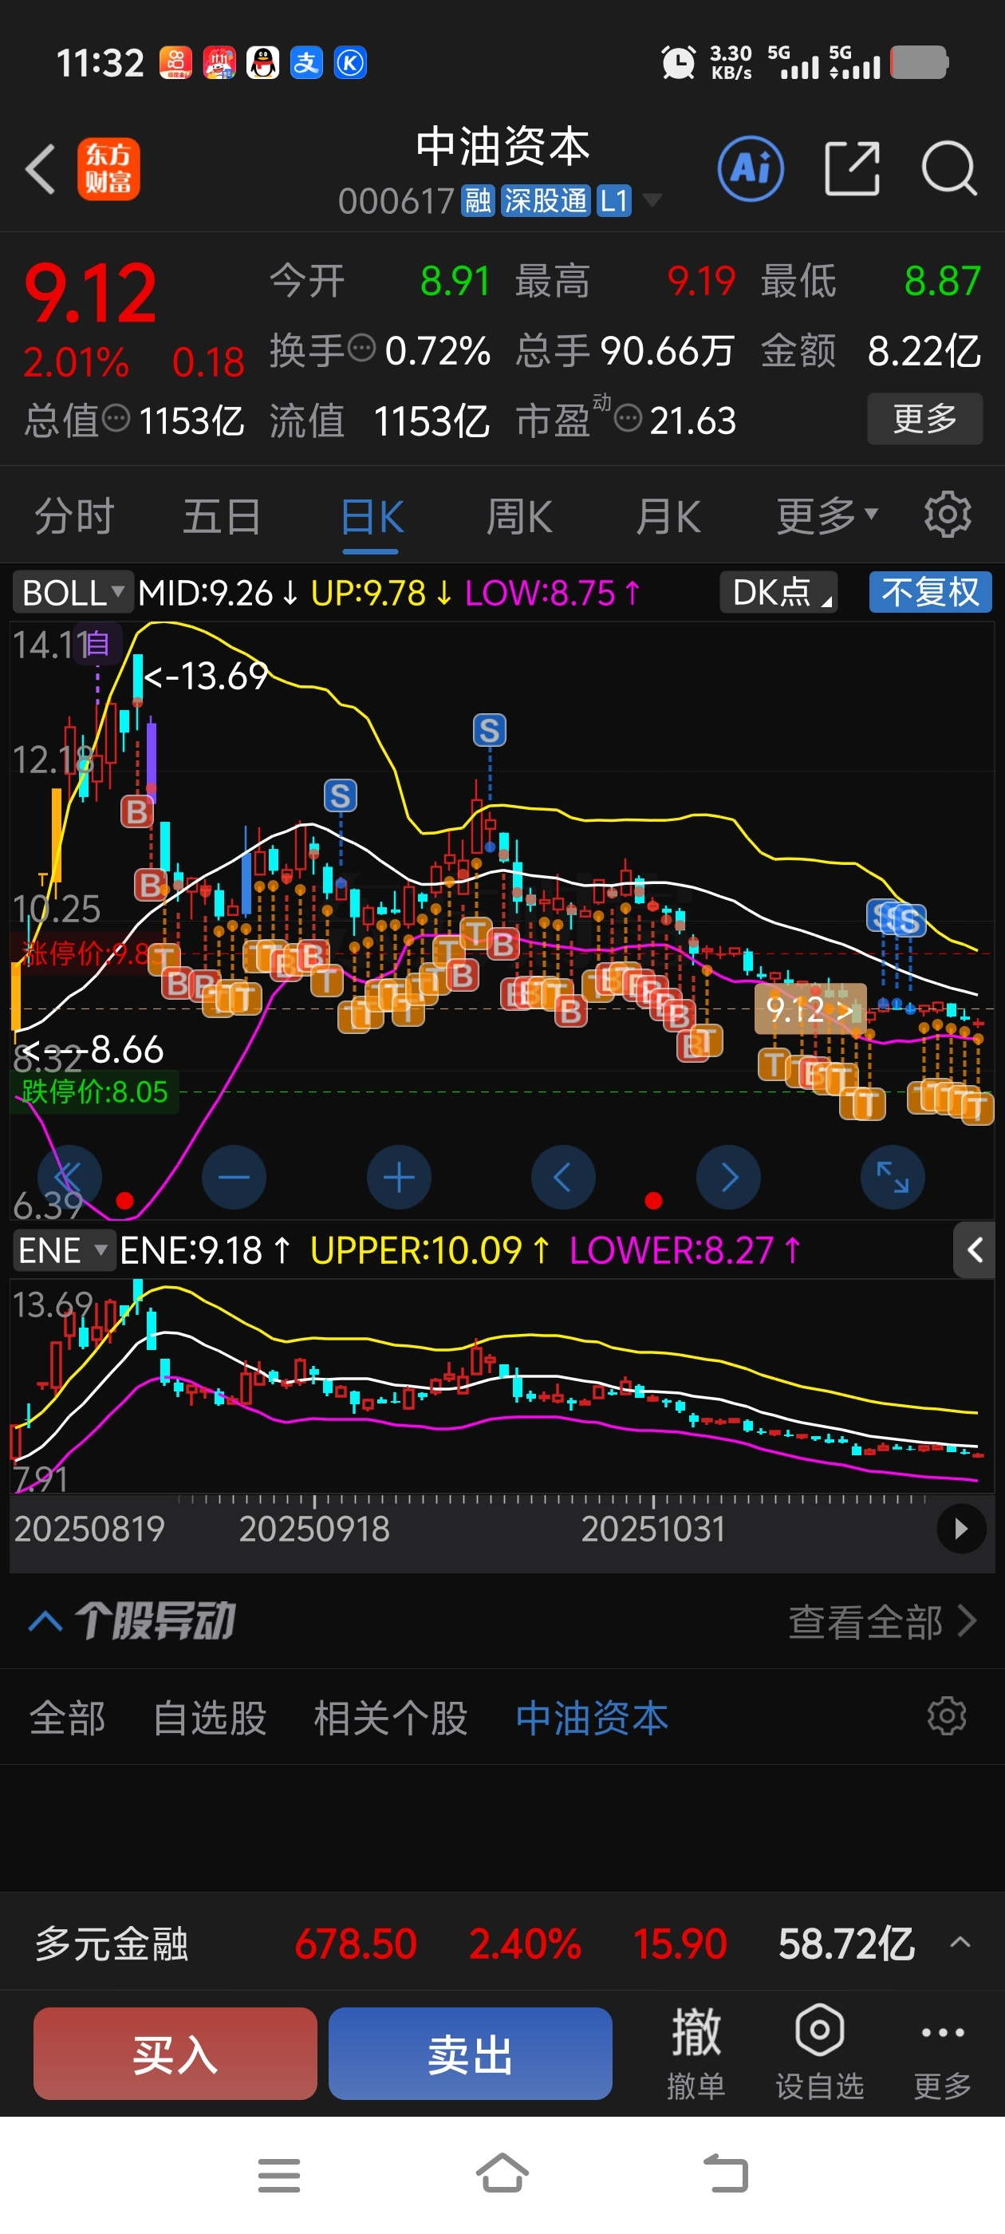Switch to 分时 tab
Screen dimensions: 1005x2234
click(73, 516)
